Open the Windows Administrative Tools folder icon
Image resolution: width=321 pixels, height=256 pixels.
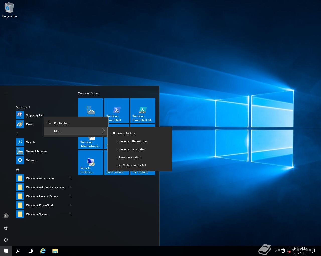click(x=20, y=187)
